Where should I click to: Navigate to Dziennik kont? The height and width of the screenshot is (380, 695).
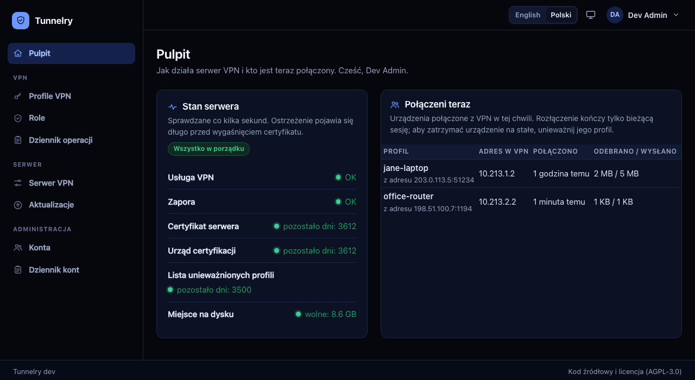click(x=71, y=270)
